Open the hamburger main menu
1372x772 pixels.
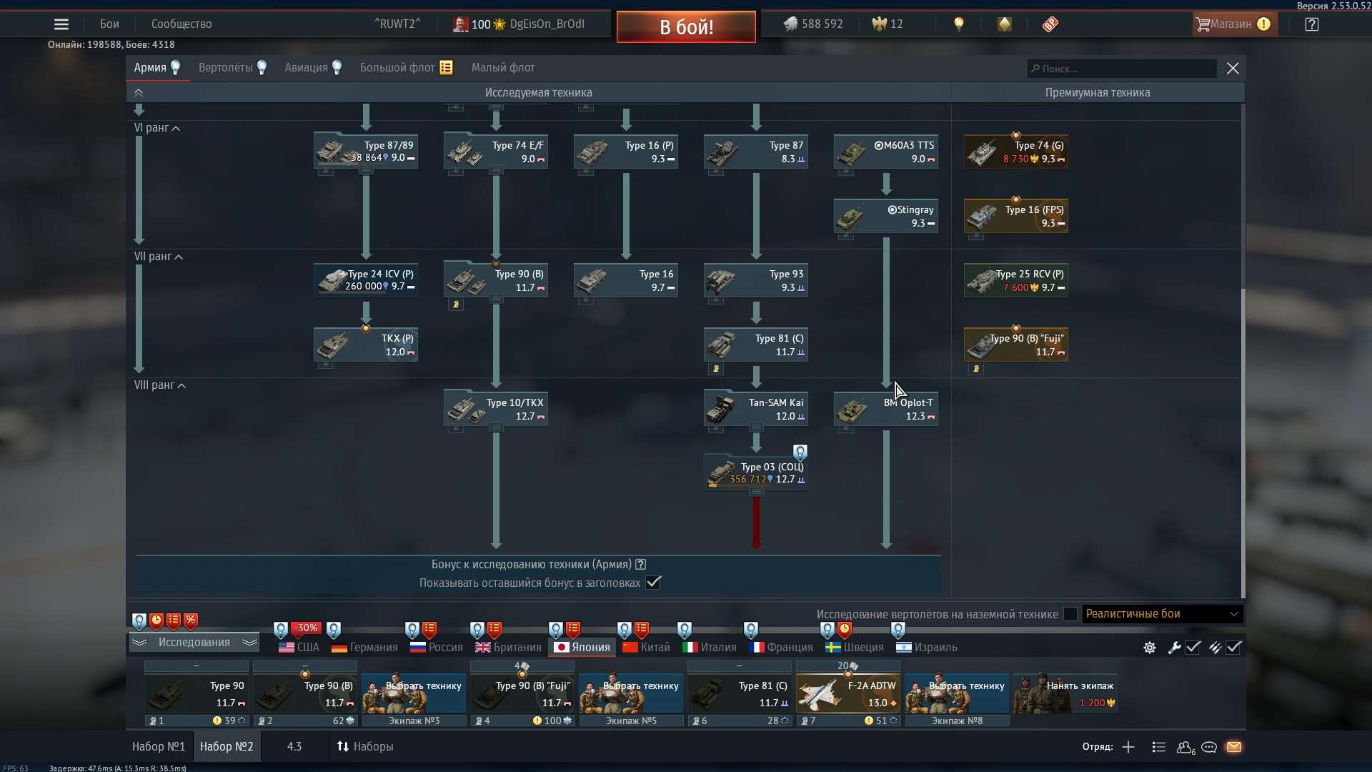(x=61, y=24)
